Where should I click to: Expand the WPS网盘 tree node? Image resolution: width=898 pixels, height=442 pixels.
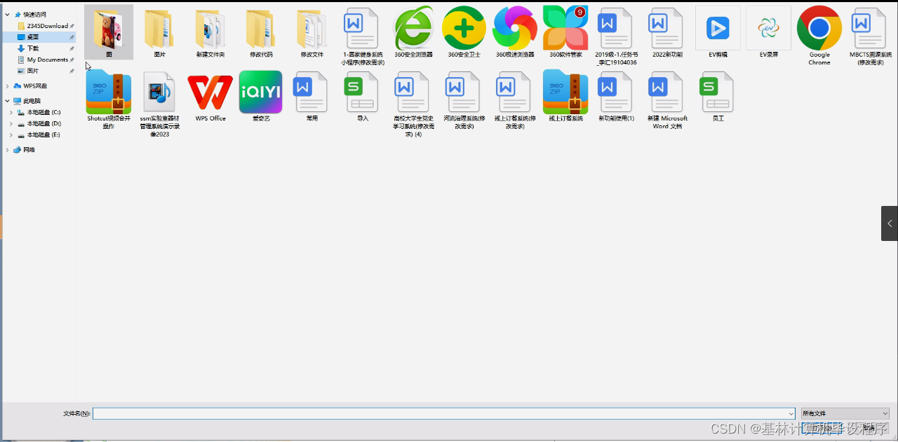click(8, 86)
